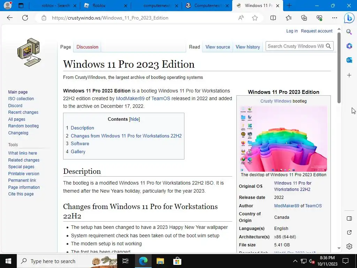Jump to Gallery section in Contents
The image size is (357, 268).
pyautogui.click(x=78, y=151)
